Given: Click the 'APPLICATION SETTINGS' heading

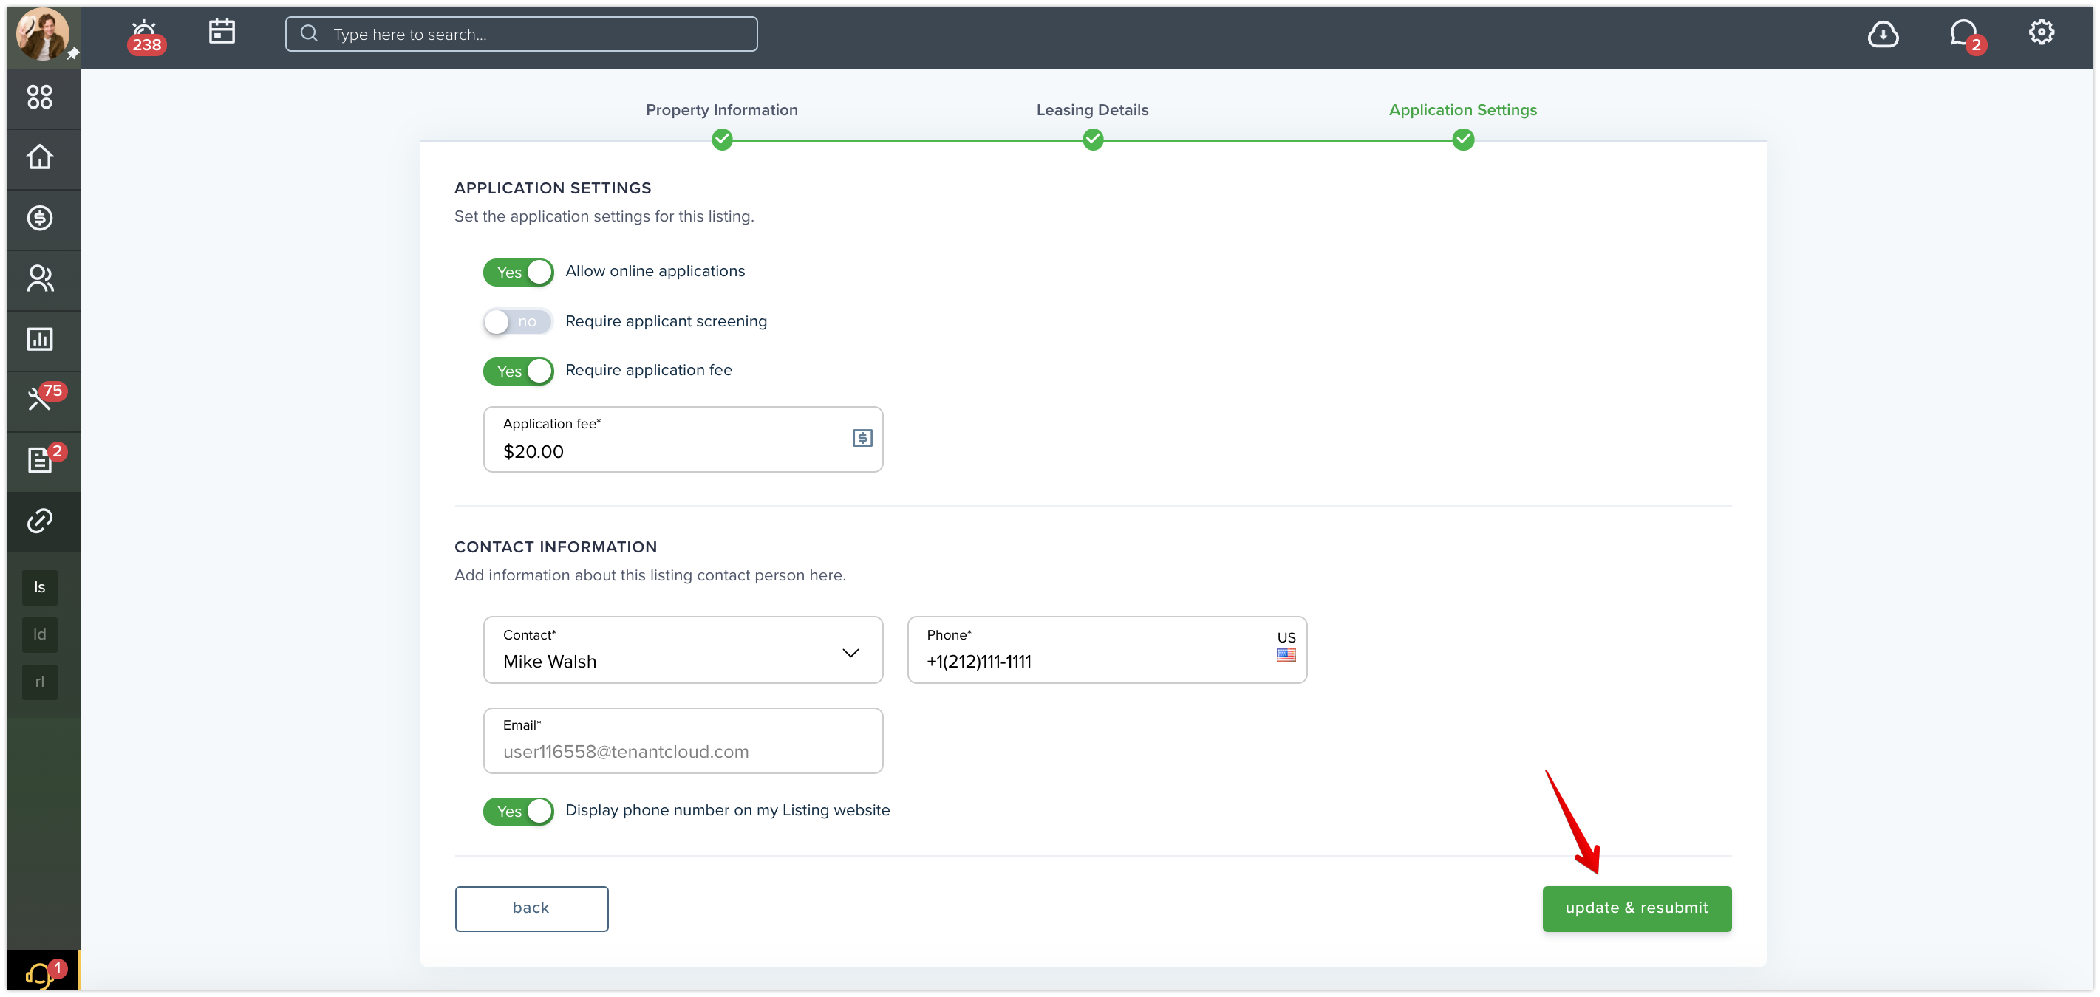Looking at the screenshot, I should pyautogui.click(x=553, y=188).
